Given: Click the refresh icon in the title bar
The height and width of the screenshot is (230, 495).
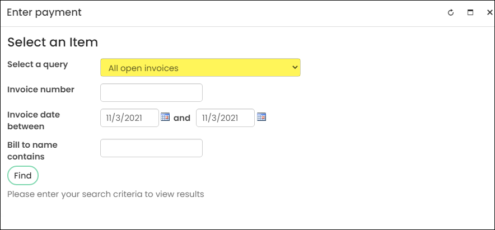Looking at the screenshot, I should [451, 13].
